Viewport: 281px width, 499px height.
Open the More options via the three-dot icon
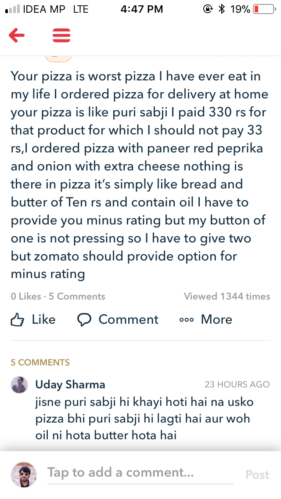(187, 319)
